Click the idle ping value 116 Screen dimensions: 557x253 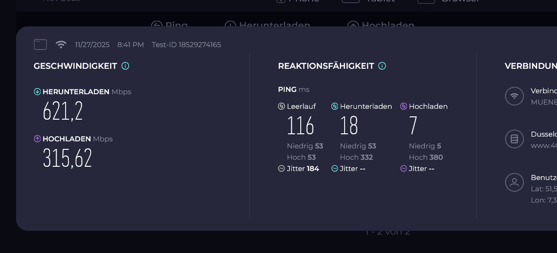[301, 125]
